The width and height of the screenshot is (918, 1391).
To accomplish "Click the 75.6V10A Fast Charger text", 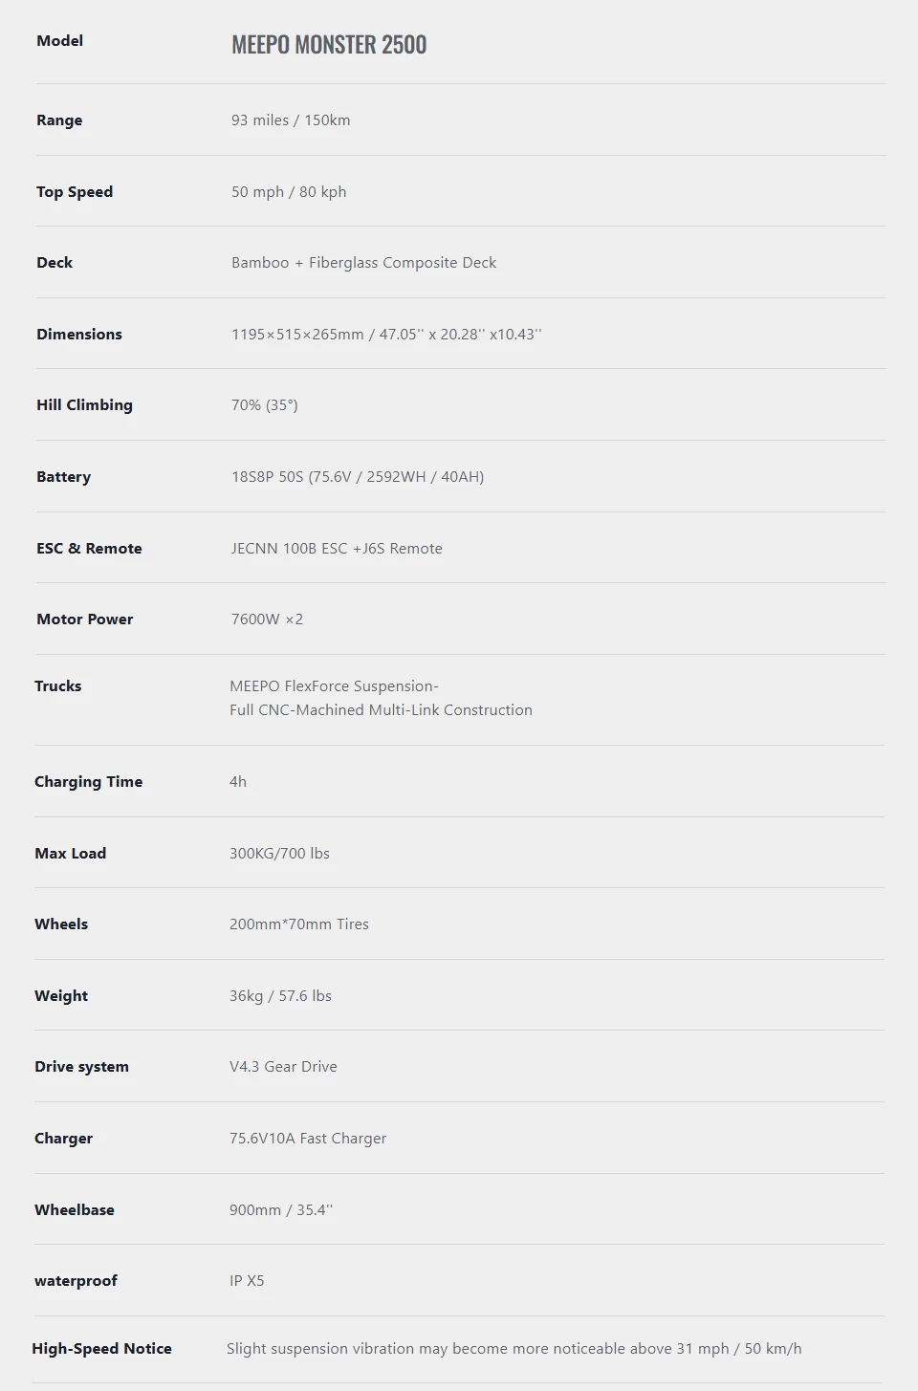I will coord(308,1139).
